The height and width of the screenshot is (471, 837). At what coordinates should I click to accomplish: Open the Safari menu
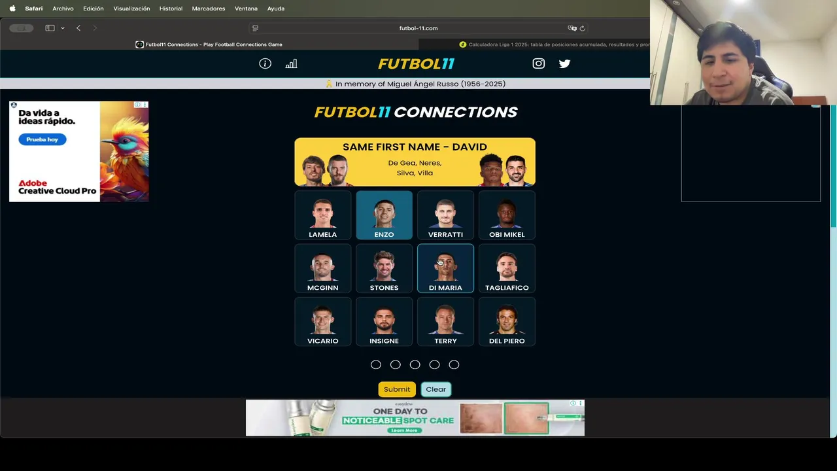click(x=34, y=9)
